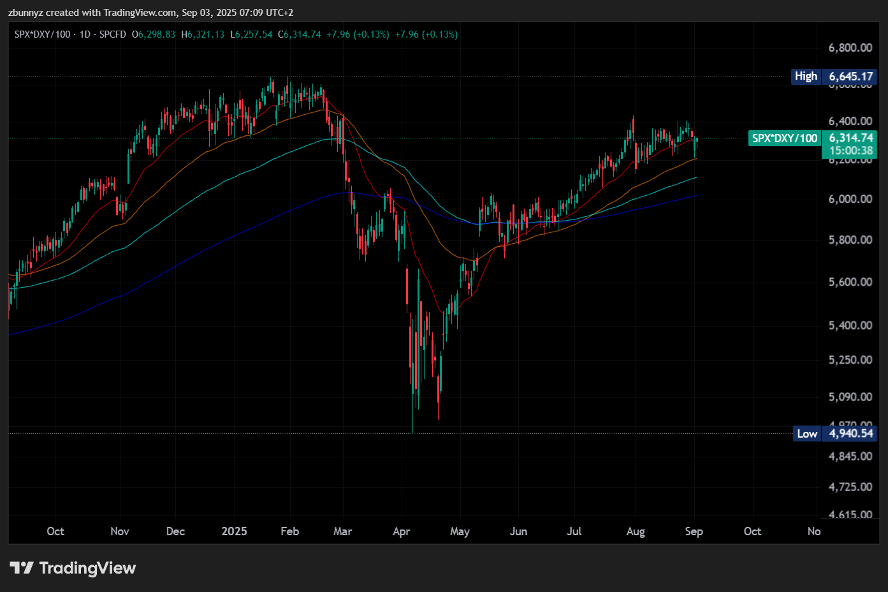The image size is (888, 592).
Task: Click the SPX*DXY/100 · 1D · SPCFD legend title
Action: click(x=70, y=34)
